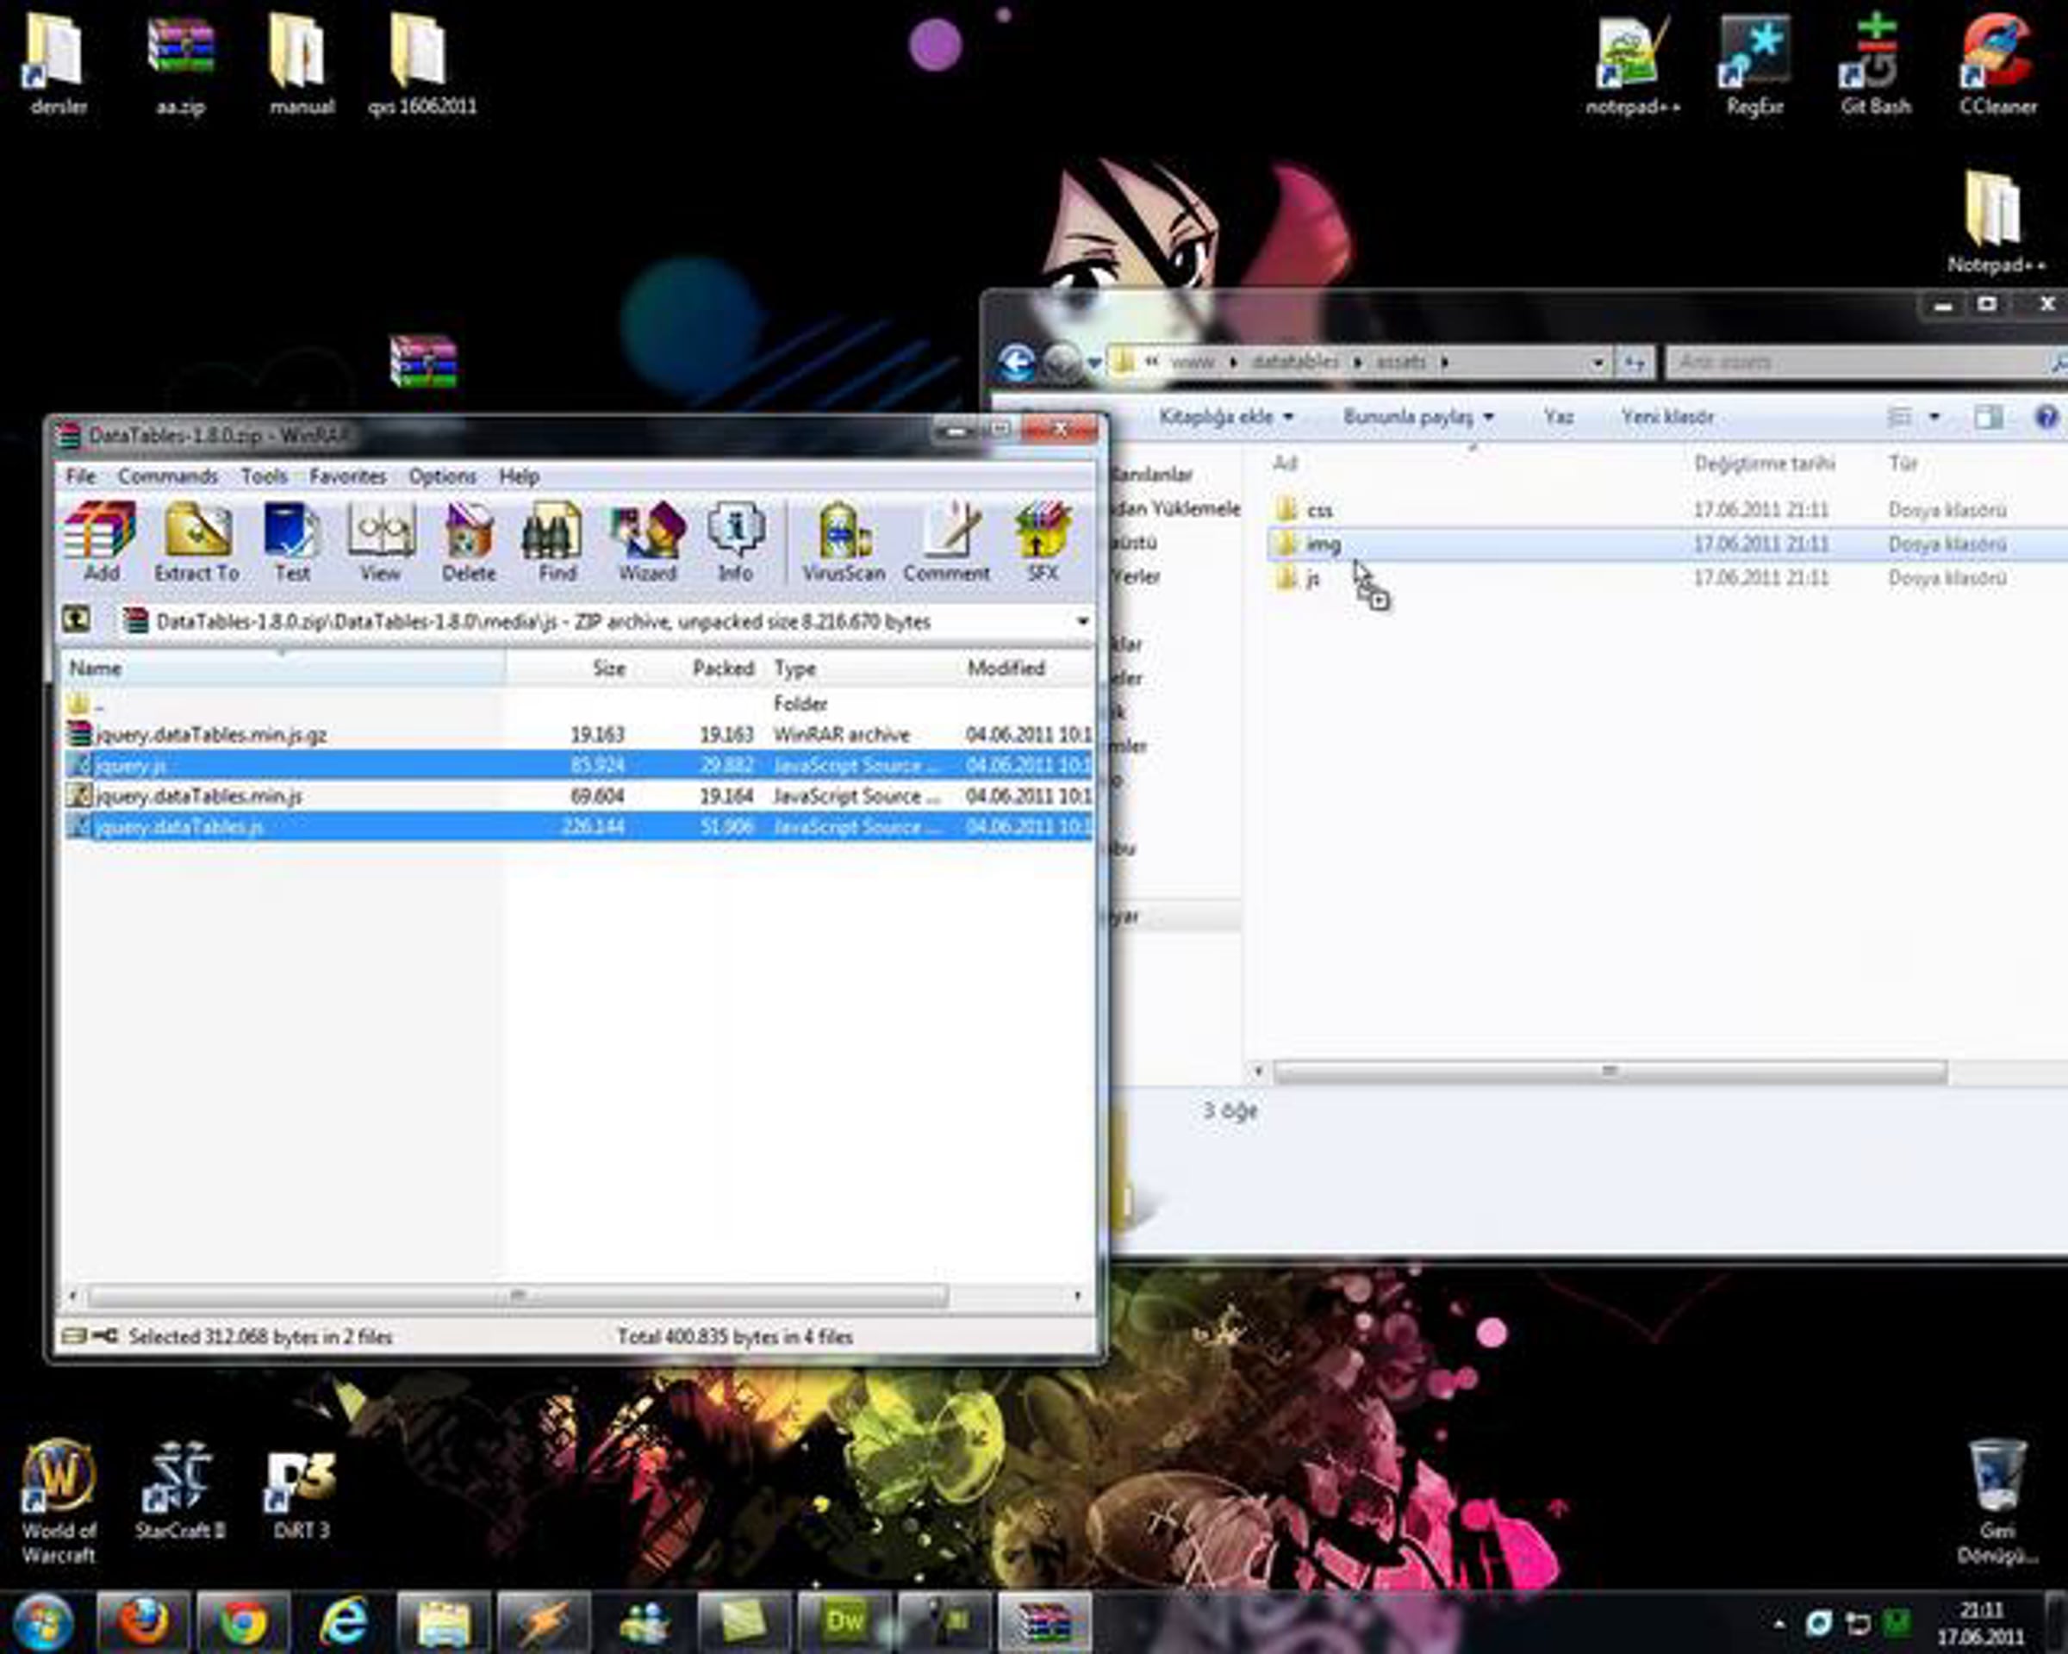Open the Explorer view options dropdown arrow
Screen dimensions: 2068x1654
tap(1934, 417)
